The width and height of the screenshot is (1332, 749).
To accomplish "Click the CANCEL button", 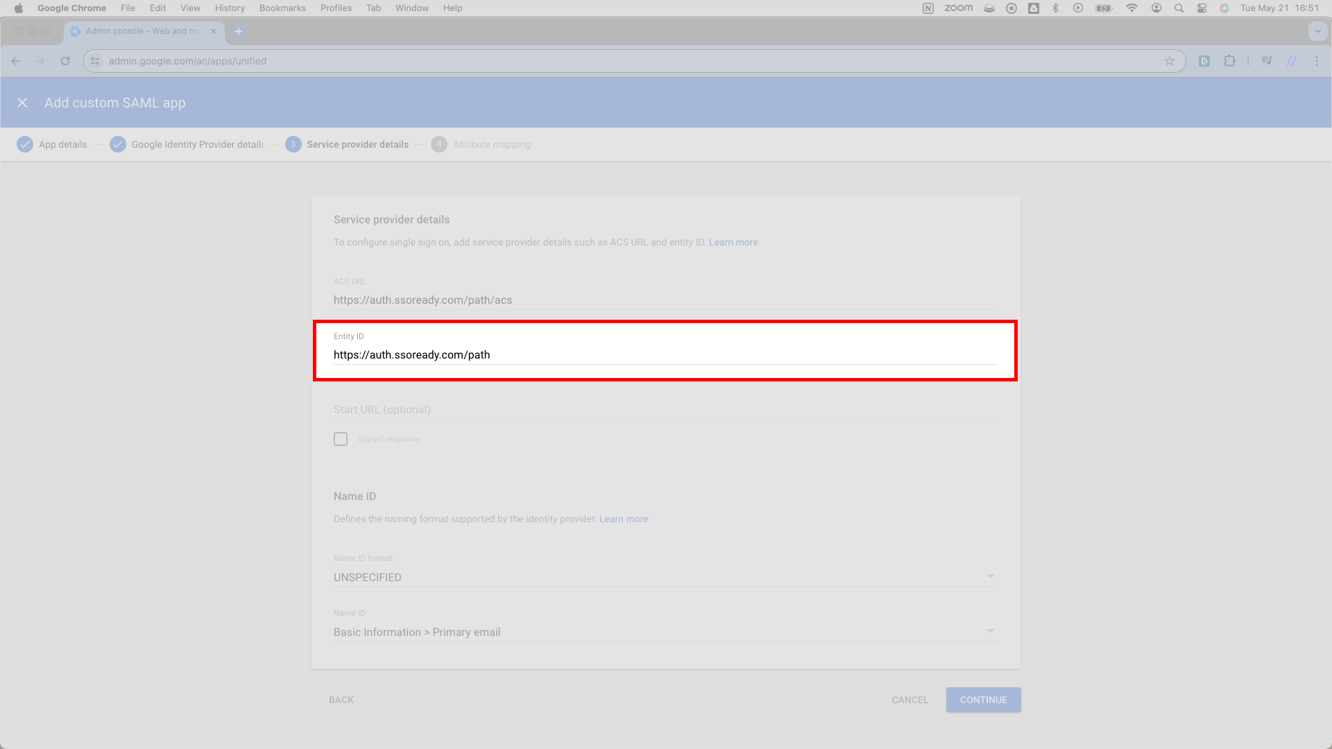I will click(910, 700).
